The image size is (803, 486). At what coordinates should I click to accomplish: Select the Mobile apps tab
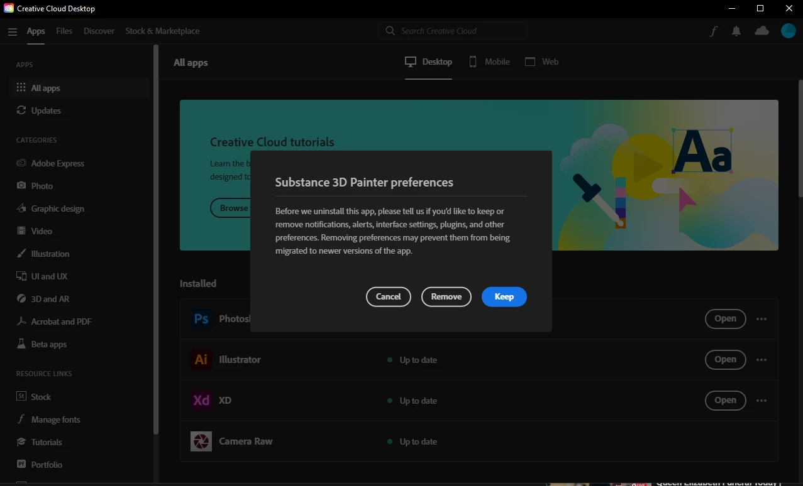(x=489, y=62)
